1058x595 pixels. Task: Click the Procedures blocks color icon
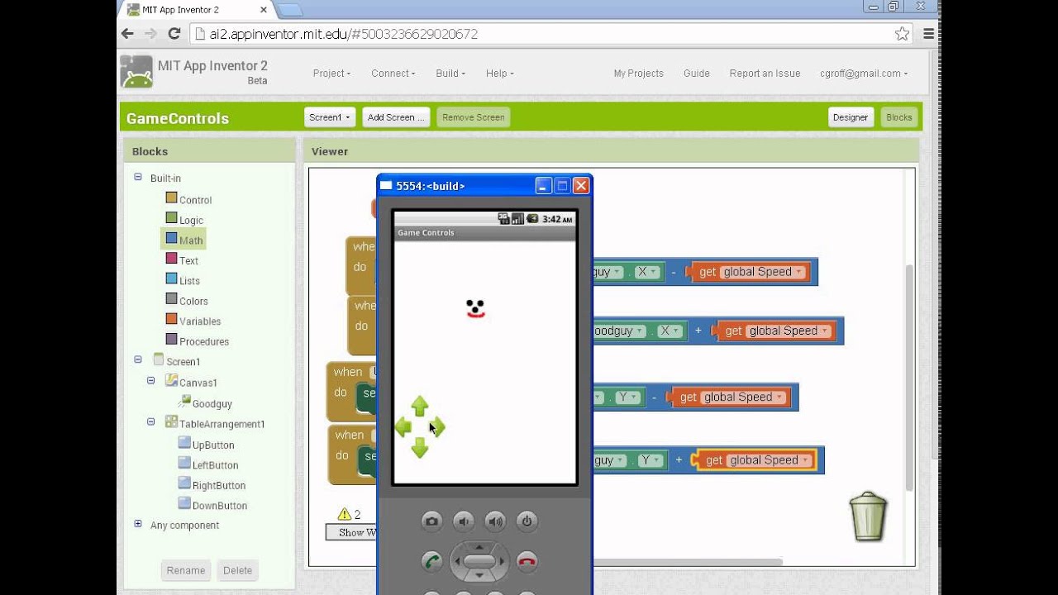[x=171, y=340]
